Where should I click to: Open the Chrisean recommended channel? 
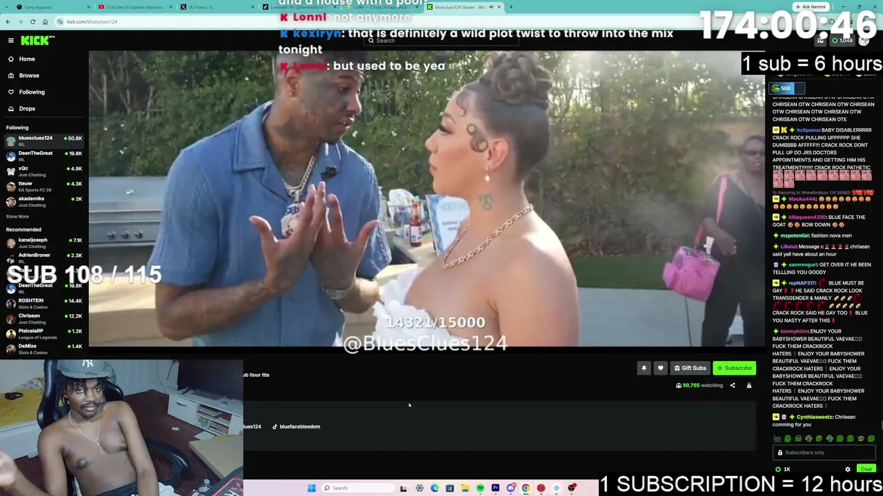[x=44, y=318]
